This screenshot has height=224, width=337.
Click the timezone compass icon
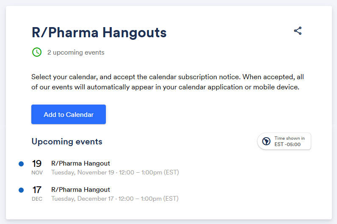pos(266,141)
